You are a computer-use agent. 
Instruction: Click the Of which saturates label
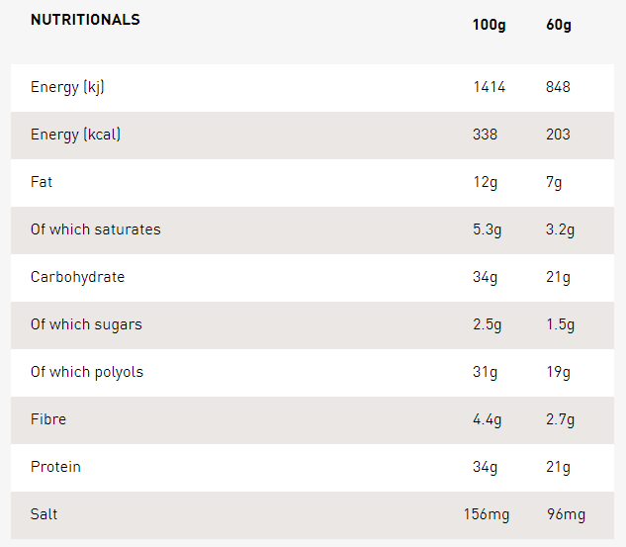tap(95, 229)
